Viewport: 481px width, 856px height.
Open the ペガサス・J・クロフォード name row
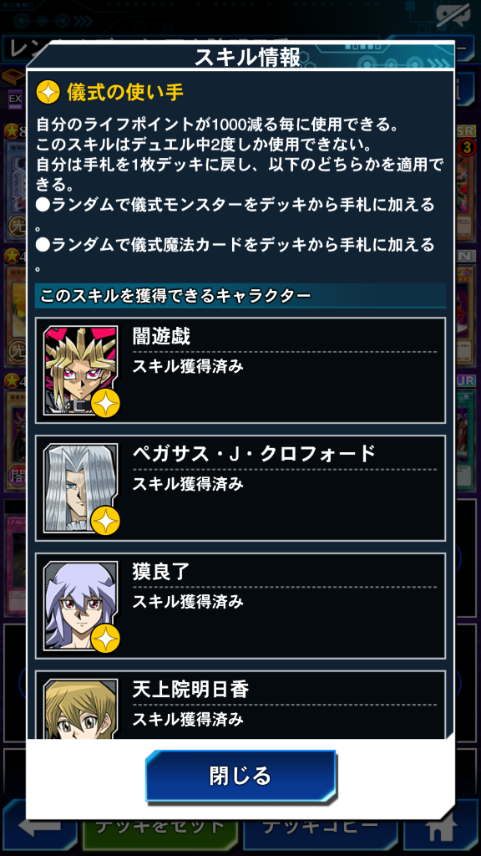[240, 488]
